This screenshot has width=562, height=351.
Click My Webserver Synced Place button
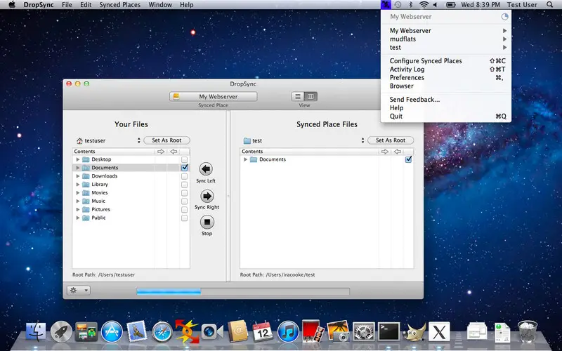click(214, 96)
